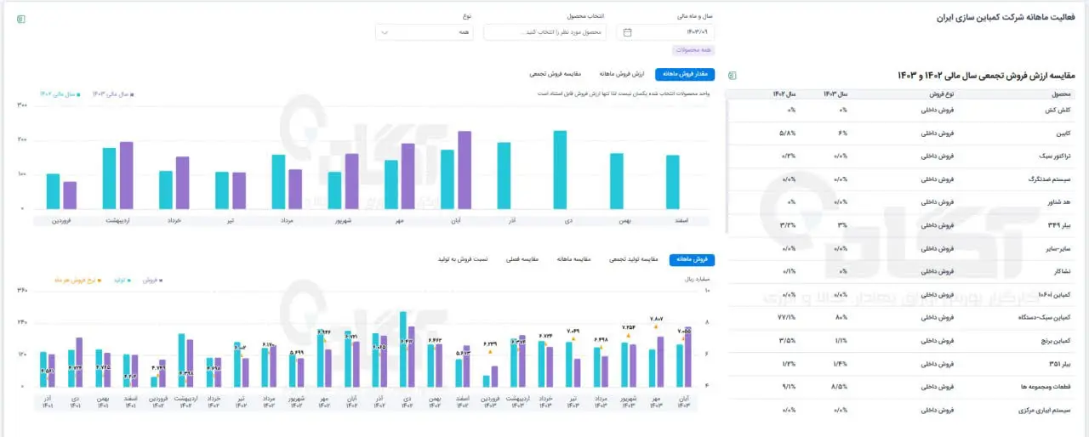
Task: Click the دی bar in the upper chart
Action: coord(560,170)
